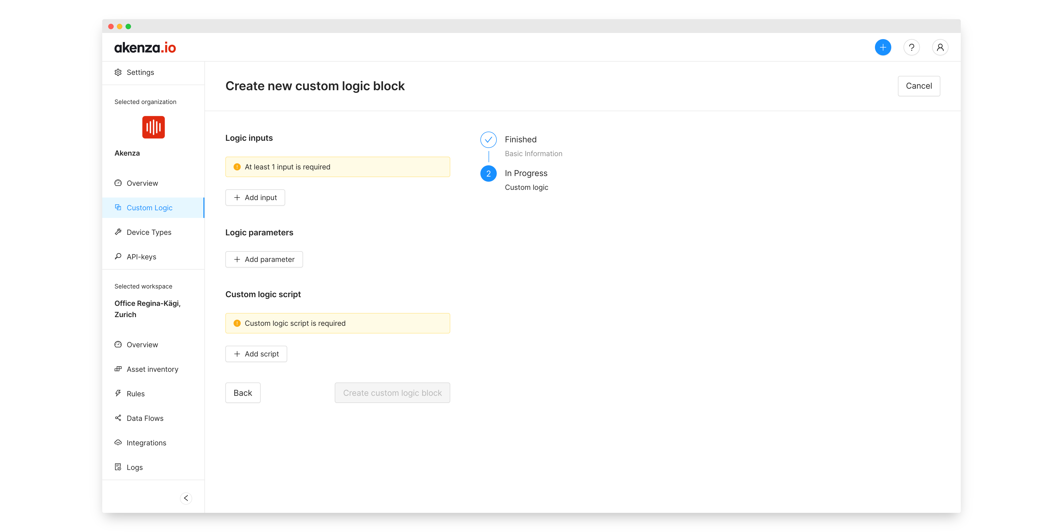Click the Akenza organization name

pyautogui.click(x=127, y=153)
